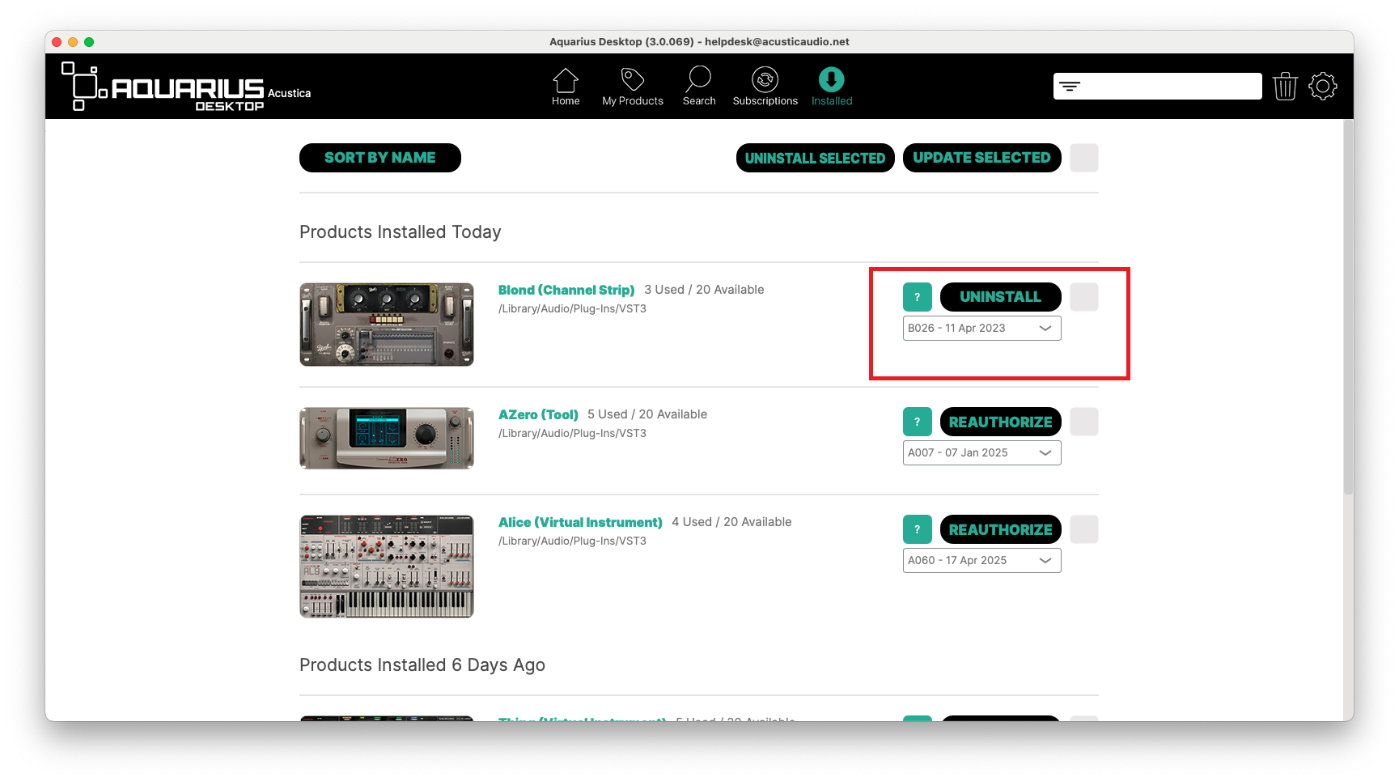
Task: Select the Blond (Channel Strip) checkbox
Action: [x=1084, y=297]
